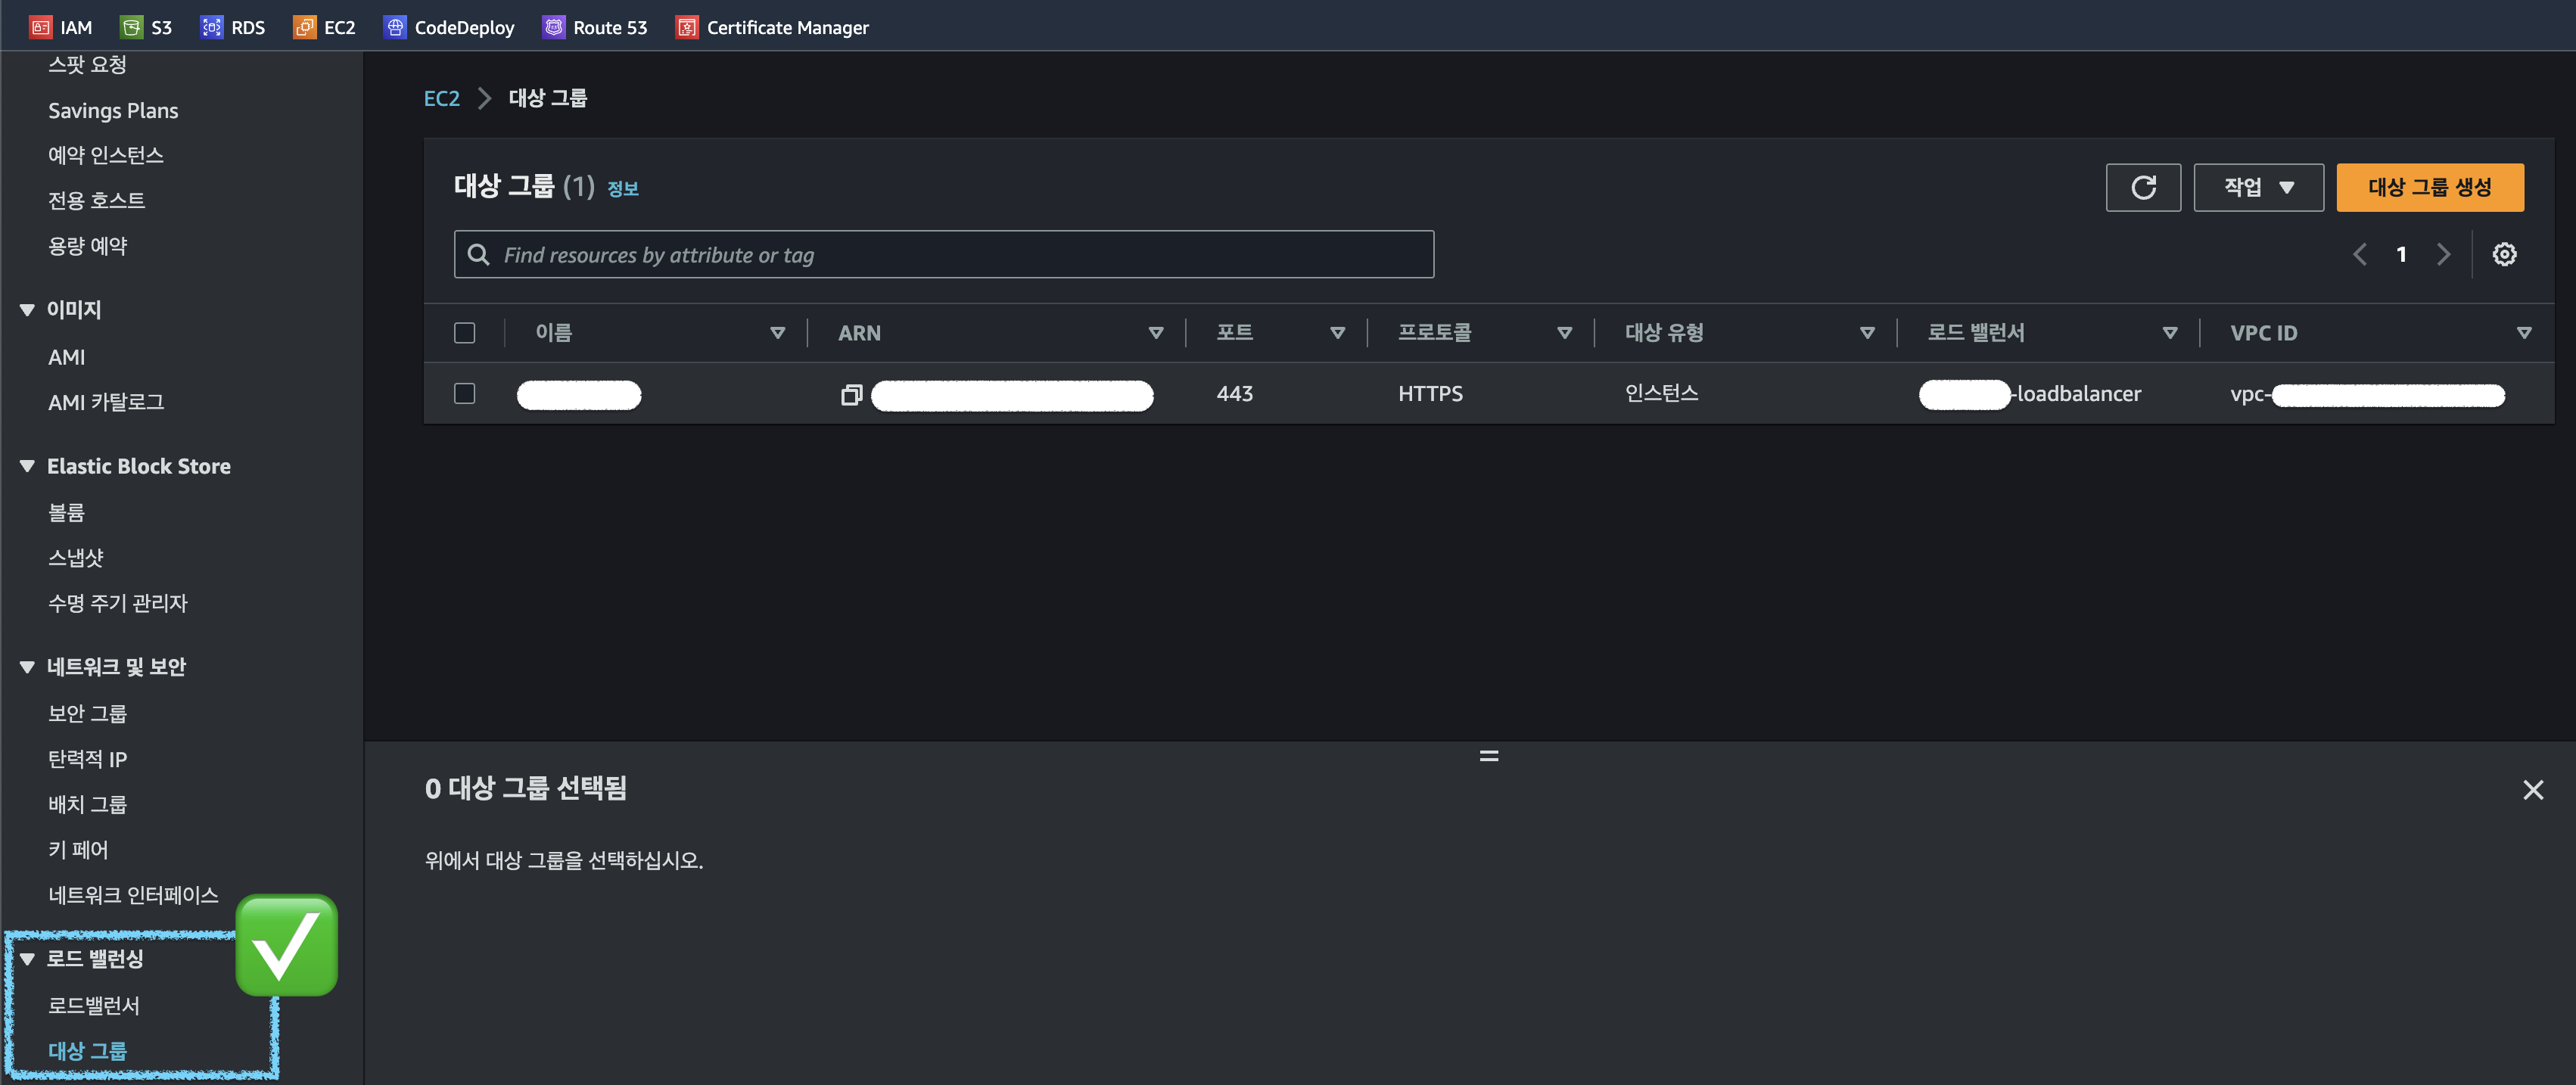
Task: Open the CodeDeploy shortcut icon
Action: pos(395,27)
